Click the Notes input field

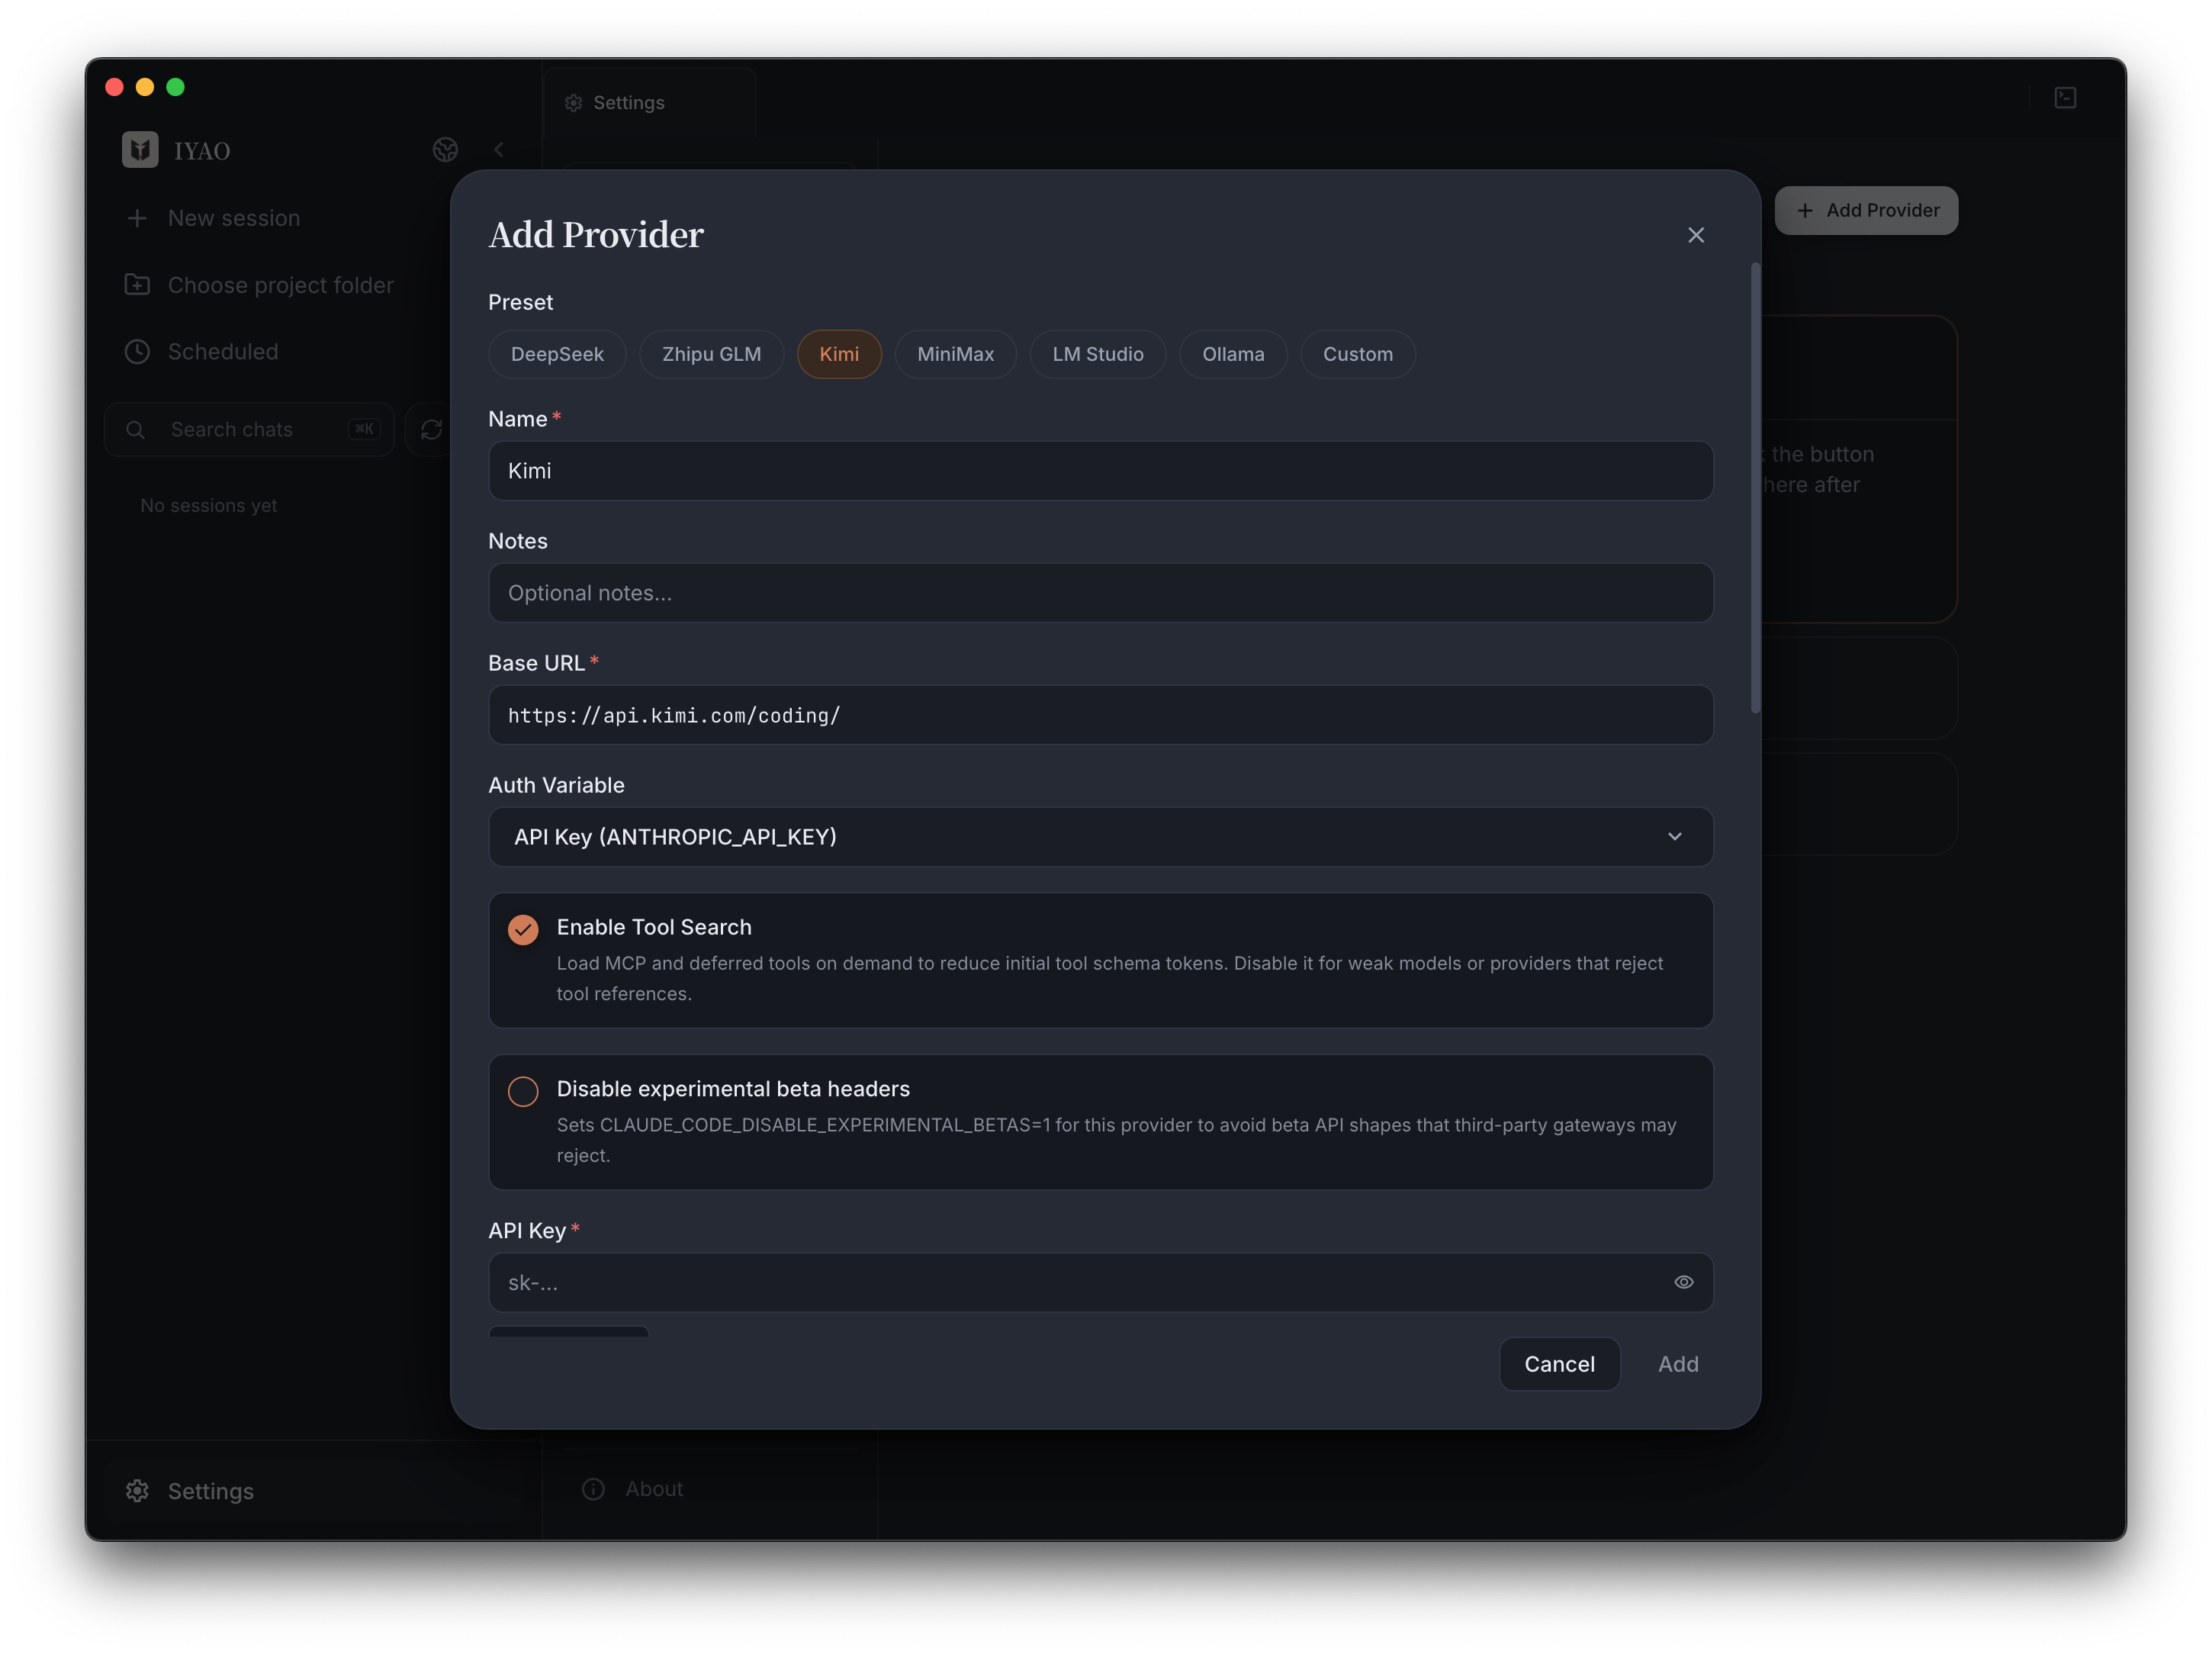(x=1100, y=593)
